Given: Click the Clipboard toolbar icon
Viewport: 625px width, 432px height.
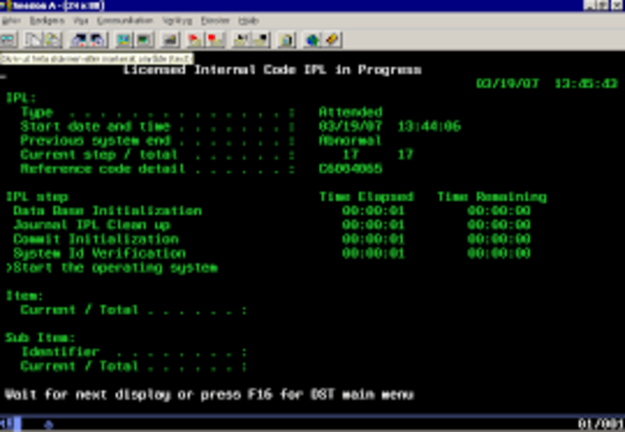Looking at the screenshot, I should [x=286, y=40].
